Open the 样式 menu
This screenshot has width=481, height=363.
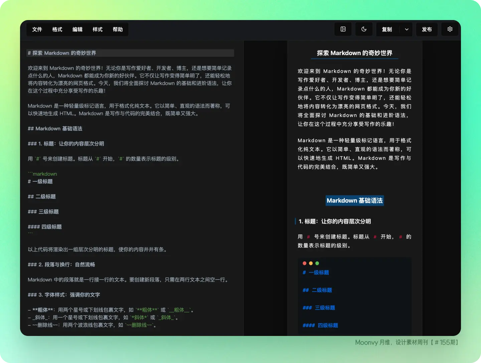tap(98, 29)
